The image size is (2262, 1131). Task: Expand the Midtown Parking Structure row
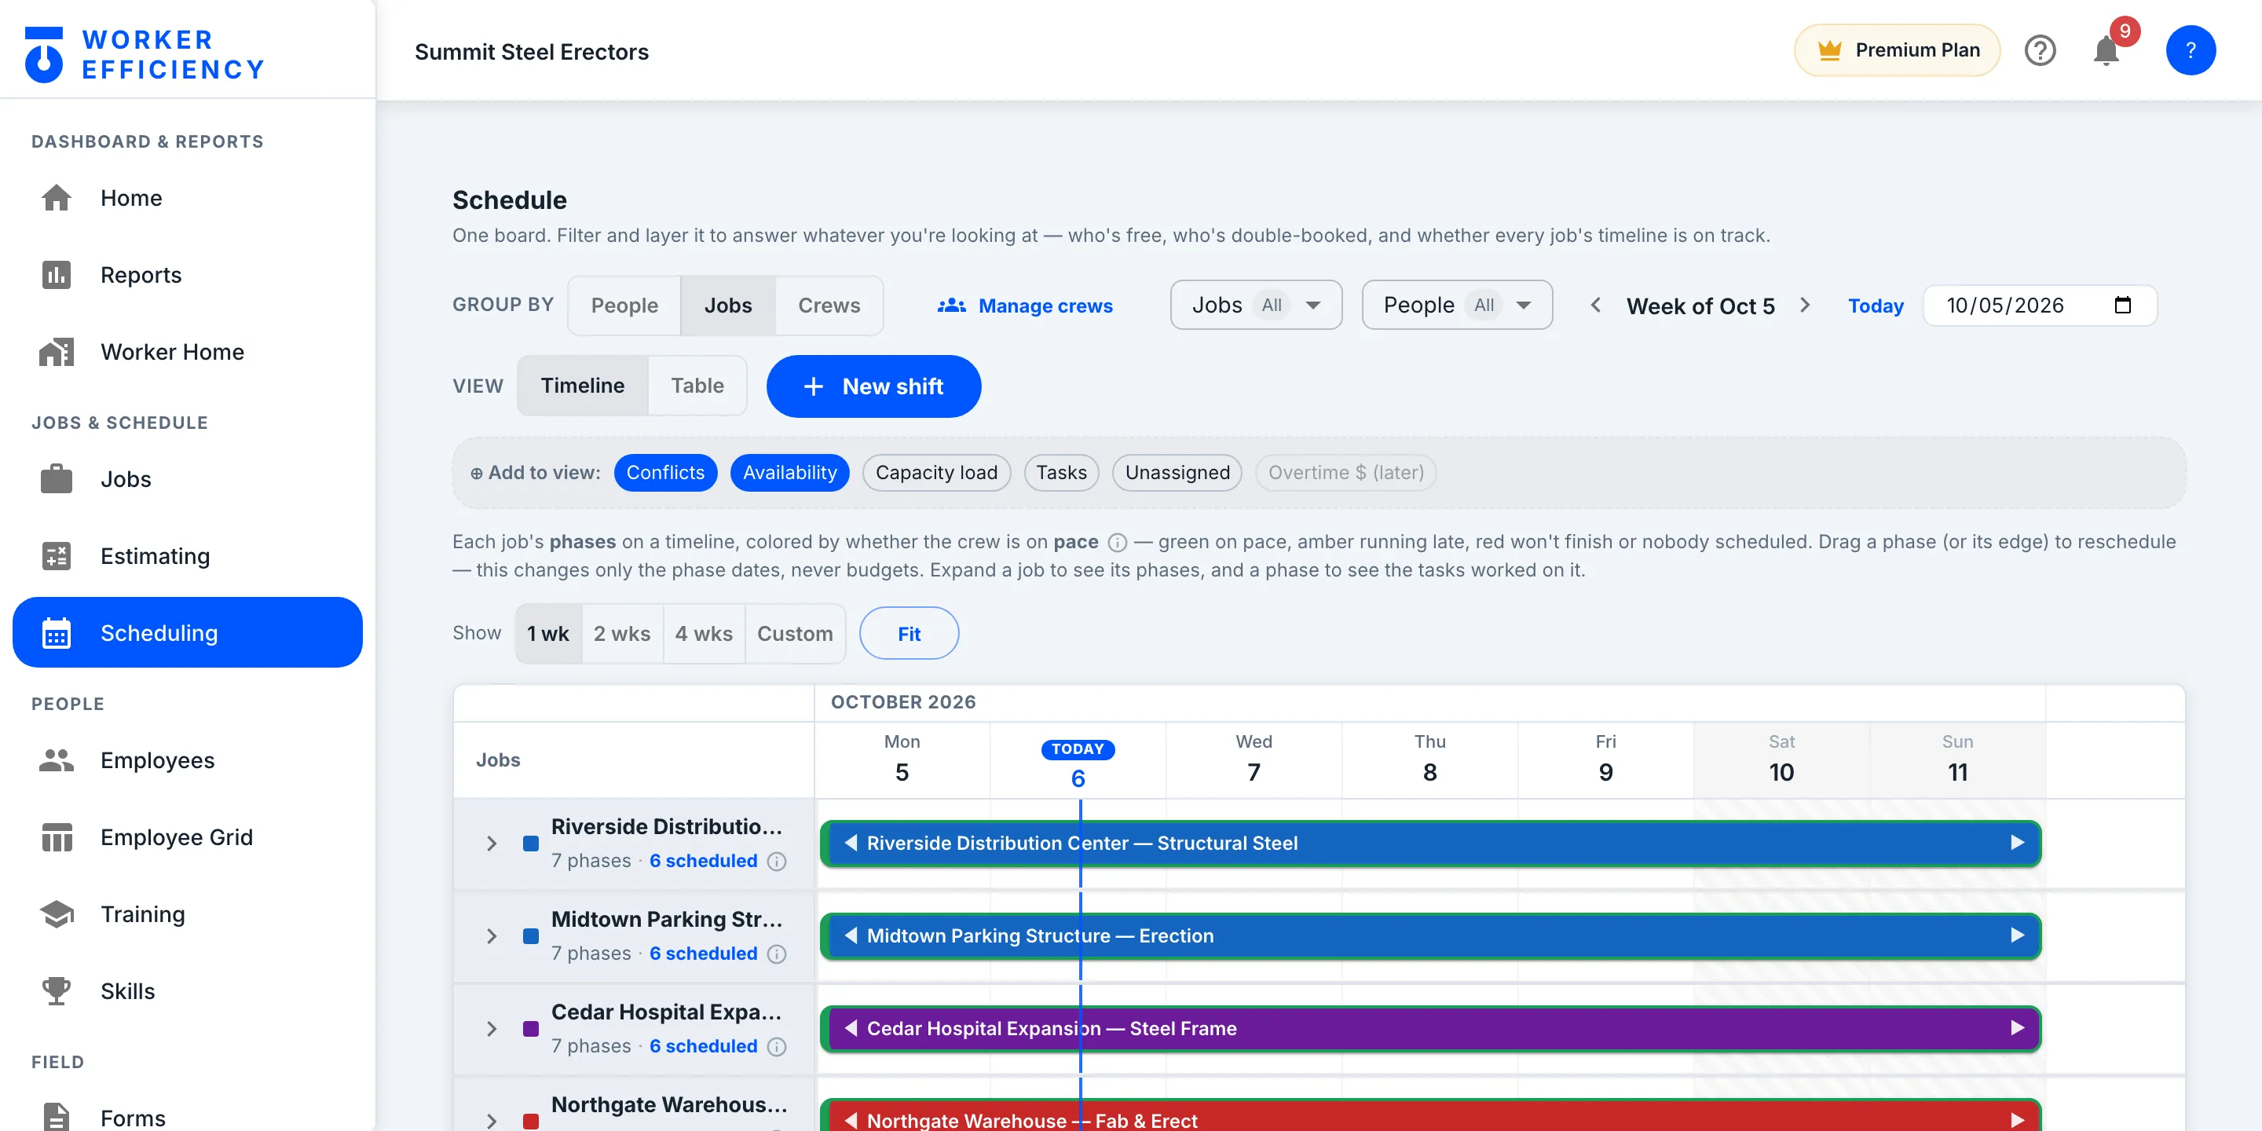(492, 936)
